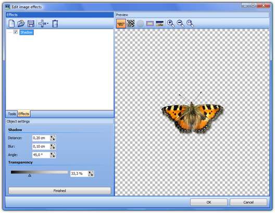Select the purple framed preview option
Screen dimensions: 275x213
150,23
